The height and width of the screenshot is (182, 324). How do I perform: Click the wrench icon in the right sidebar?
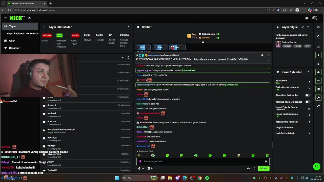pos(318,98)
